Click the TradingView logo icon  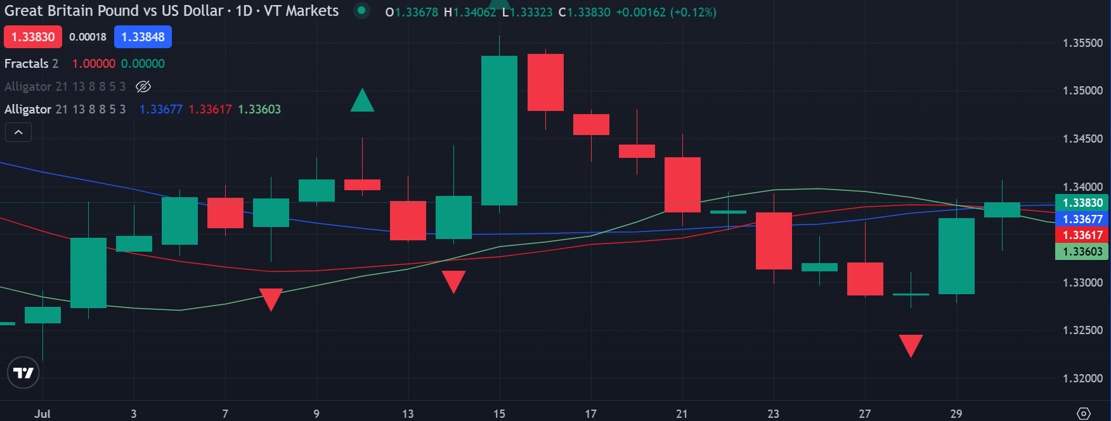pyautogui.click(x=23, y=373)
